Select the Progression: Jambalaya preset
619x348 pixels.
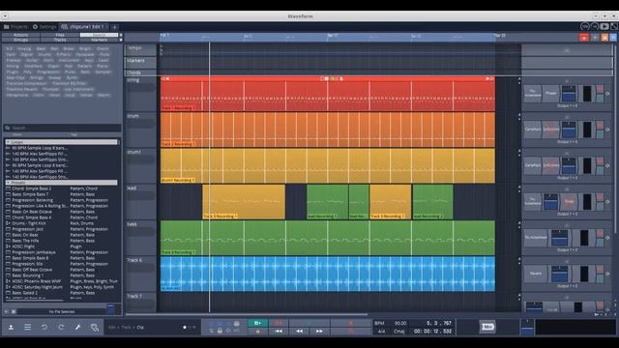pyautogui.click(x=61, y=252)
